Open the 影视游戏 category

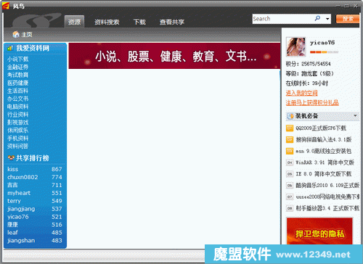pyautogui.click(x=17, y=123)
